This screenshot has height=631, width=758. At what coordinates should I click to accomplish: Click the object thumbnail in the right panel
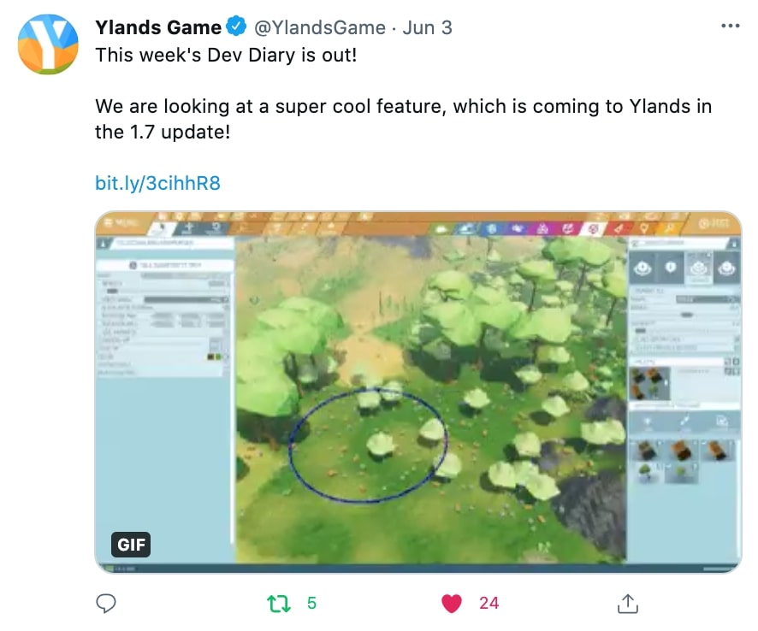pos(649,383)
